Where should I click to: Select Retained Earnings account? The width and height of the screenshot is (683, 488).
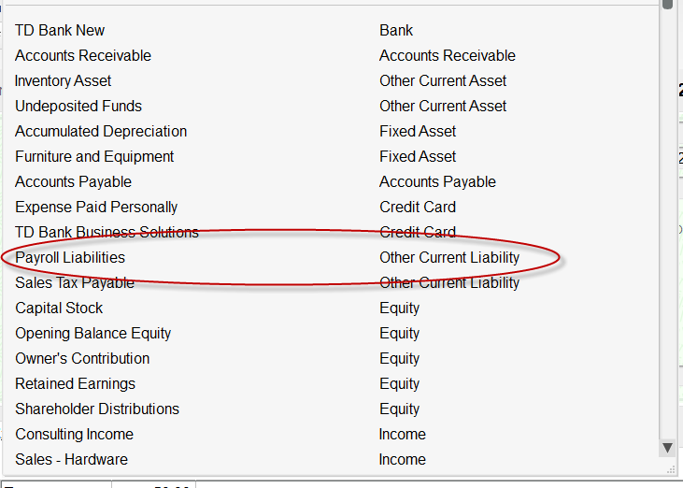click(x=75, y=384)
